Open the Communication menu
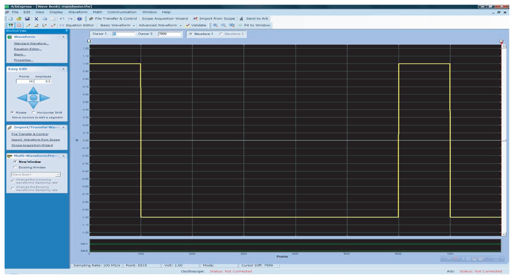 (x=121, y=12)
